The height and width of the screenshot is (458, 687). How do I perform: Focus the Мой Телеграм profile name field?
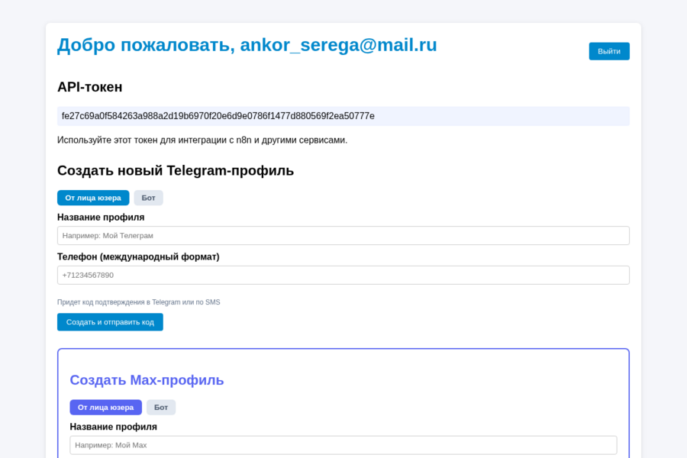click(343, 235)
